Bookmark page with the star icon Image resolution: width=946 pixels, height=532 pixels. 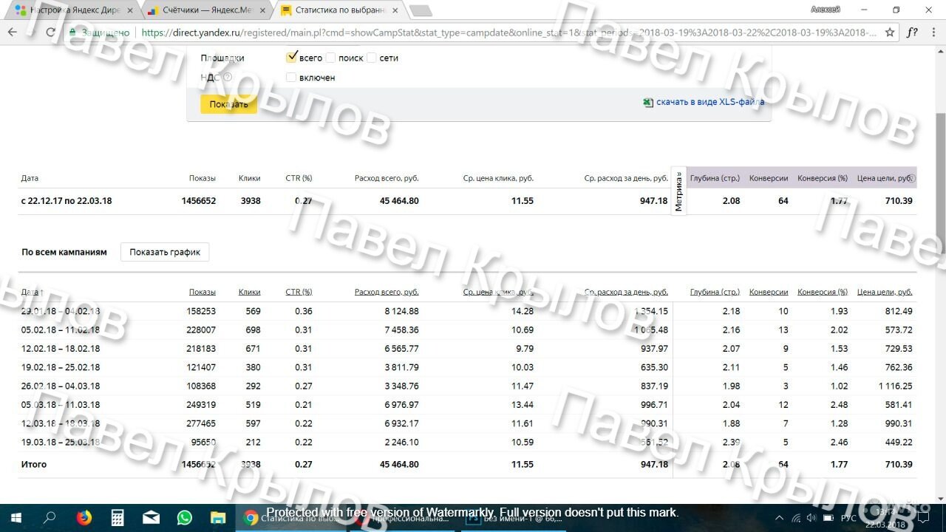[890, 33]
